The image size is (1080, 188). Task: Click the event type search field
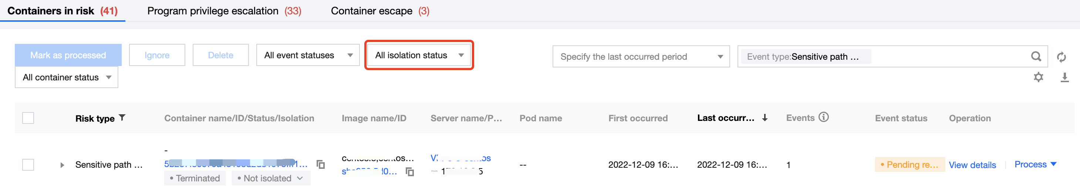[x=943, y=56]
